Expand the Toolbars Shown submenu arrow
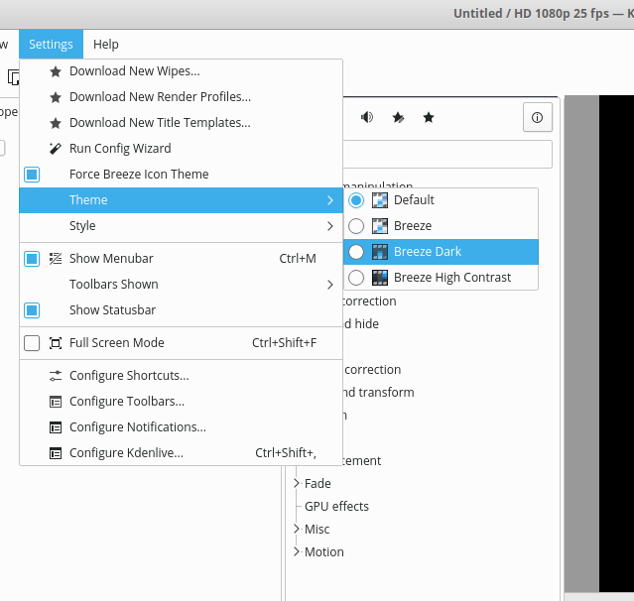This screenshot has height=601, width=634. [x=330, y=285]
